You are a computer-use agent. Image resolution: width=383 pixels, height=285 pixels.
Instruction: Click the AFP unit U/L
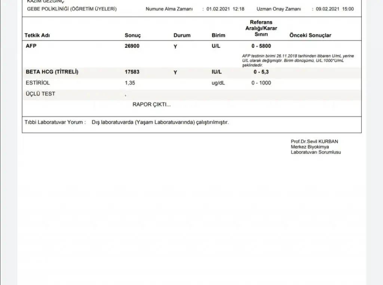coord(216,46)
